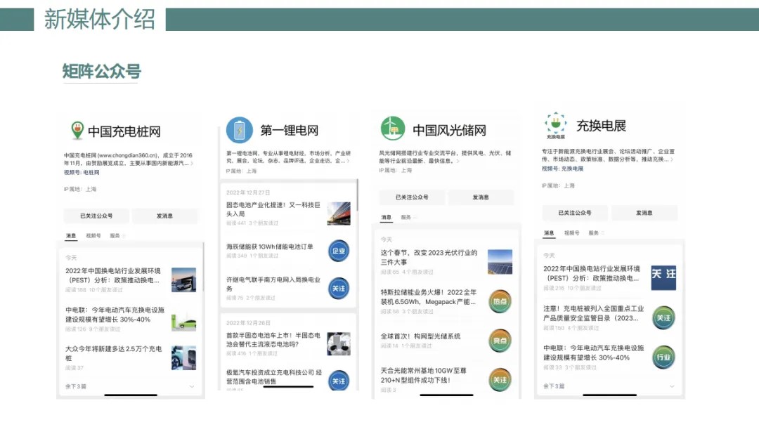Open 全球首次！构网型光储系统 article title

[x=421, y=336]
